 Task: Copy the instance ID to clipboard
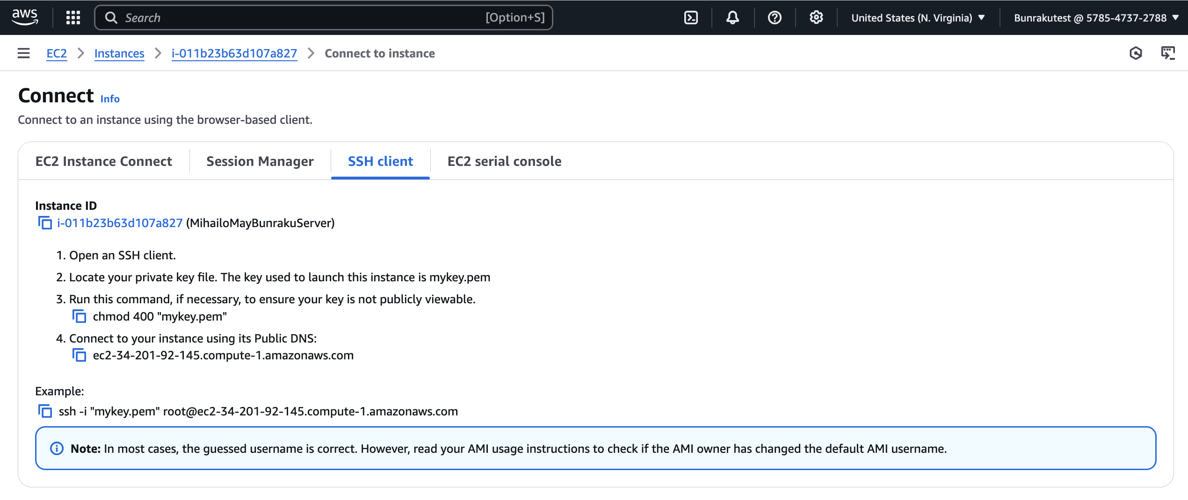pos(45,223)
